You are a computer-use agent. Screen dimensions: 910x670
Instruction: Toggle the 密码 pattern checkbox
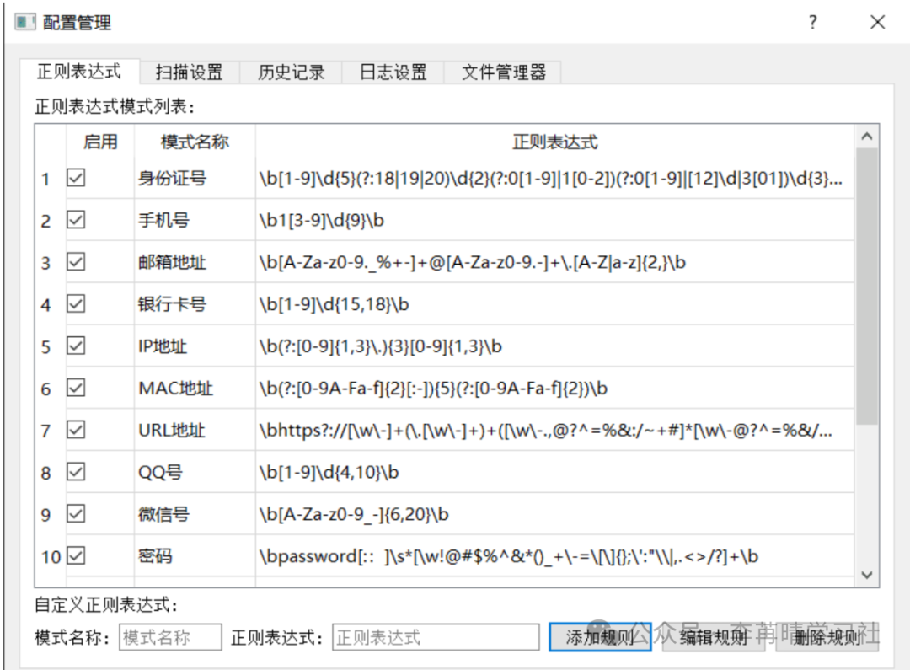pos(76,555)
